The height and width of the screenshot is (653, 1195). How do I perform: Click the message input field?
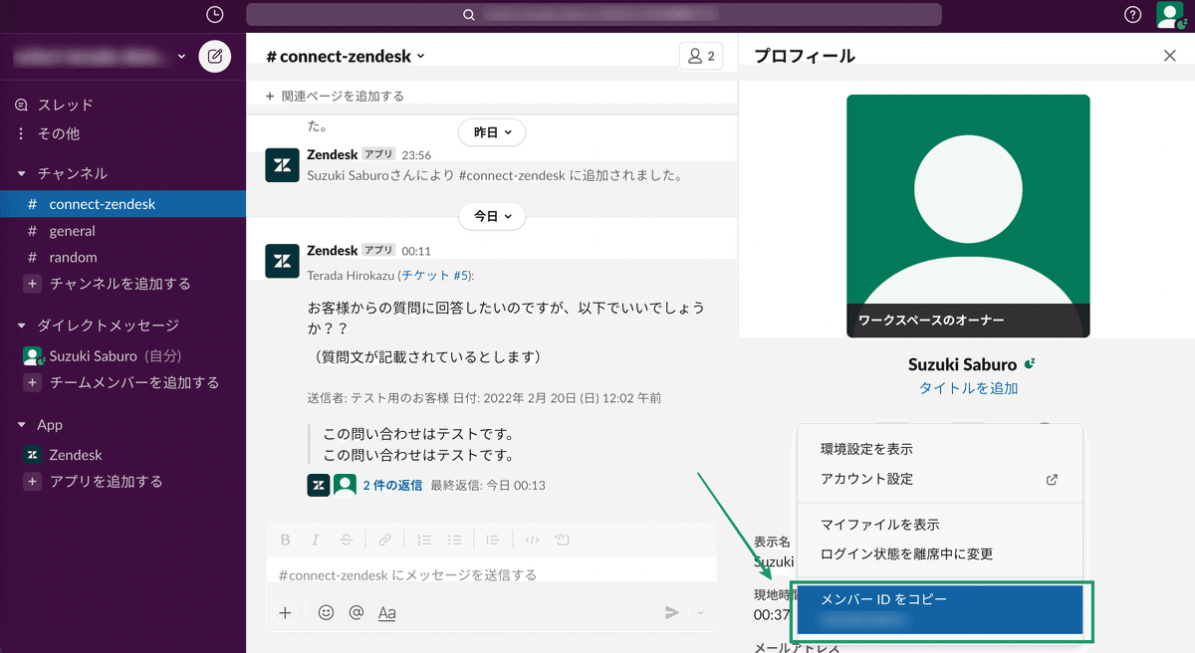click(x=491, y=574)
